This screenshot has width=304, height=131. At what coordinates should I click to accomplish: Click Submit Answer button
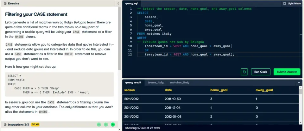click(x=287, y=72)
